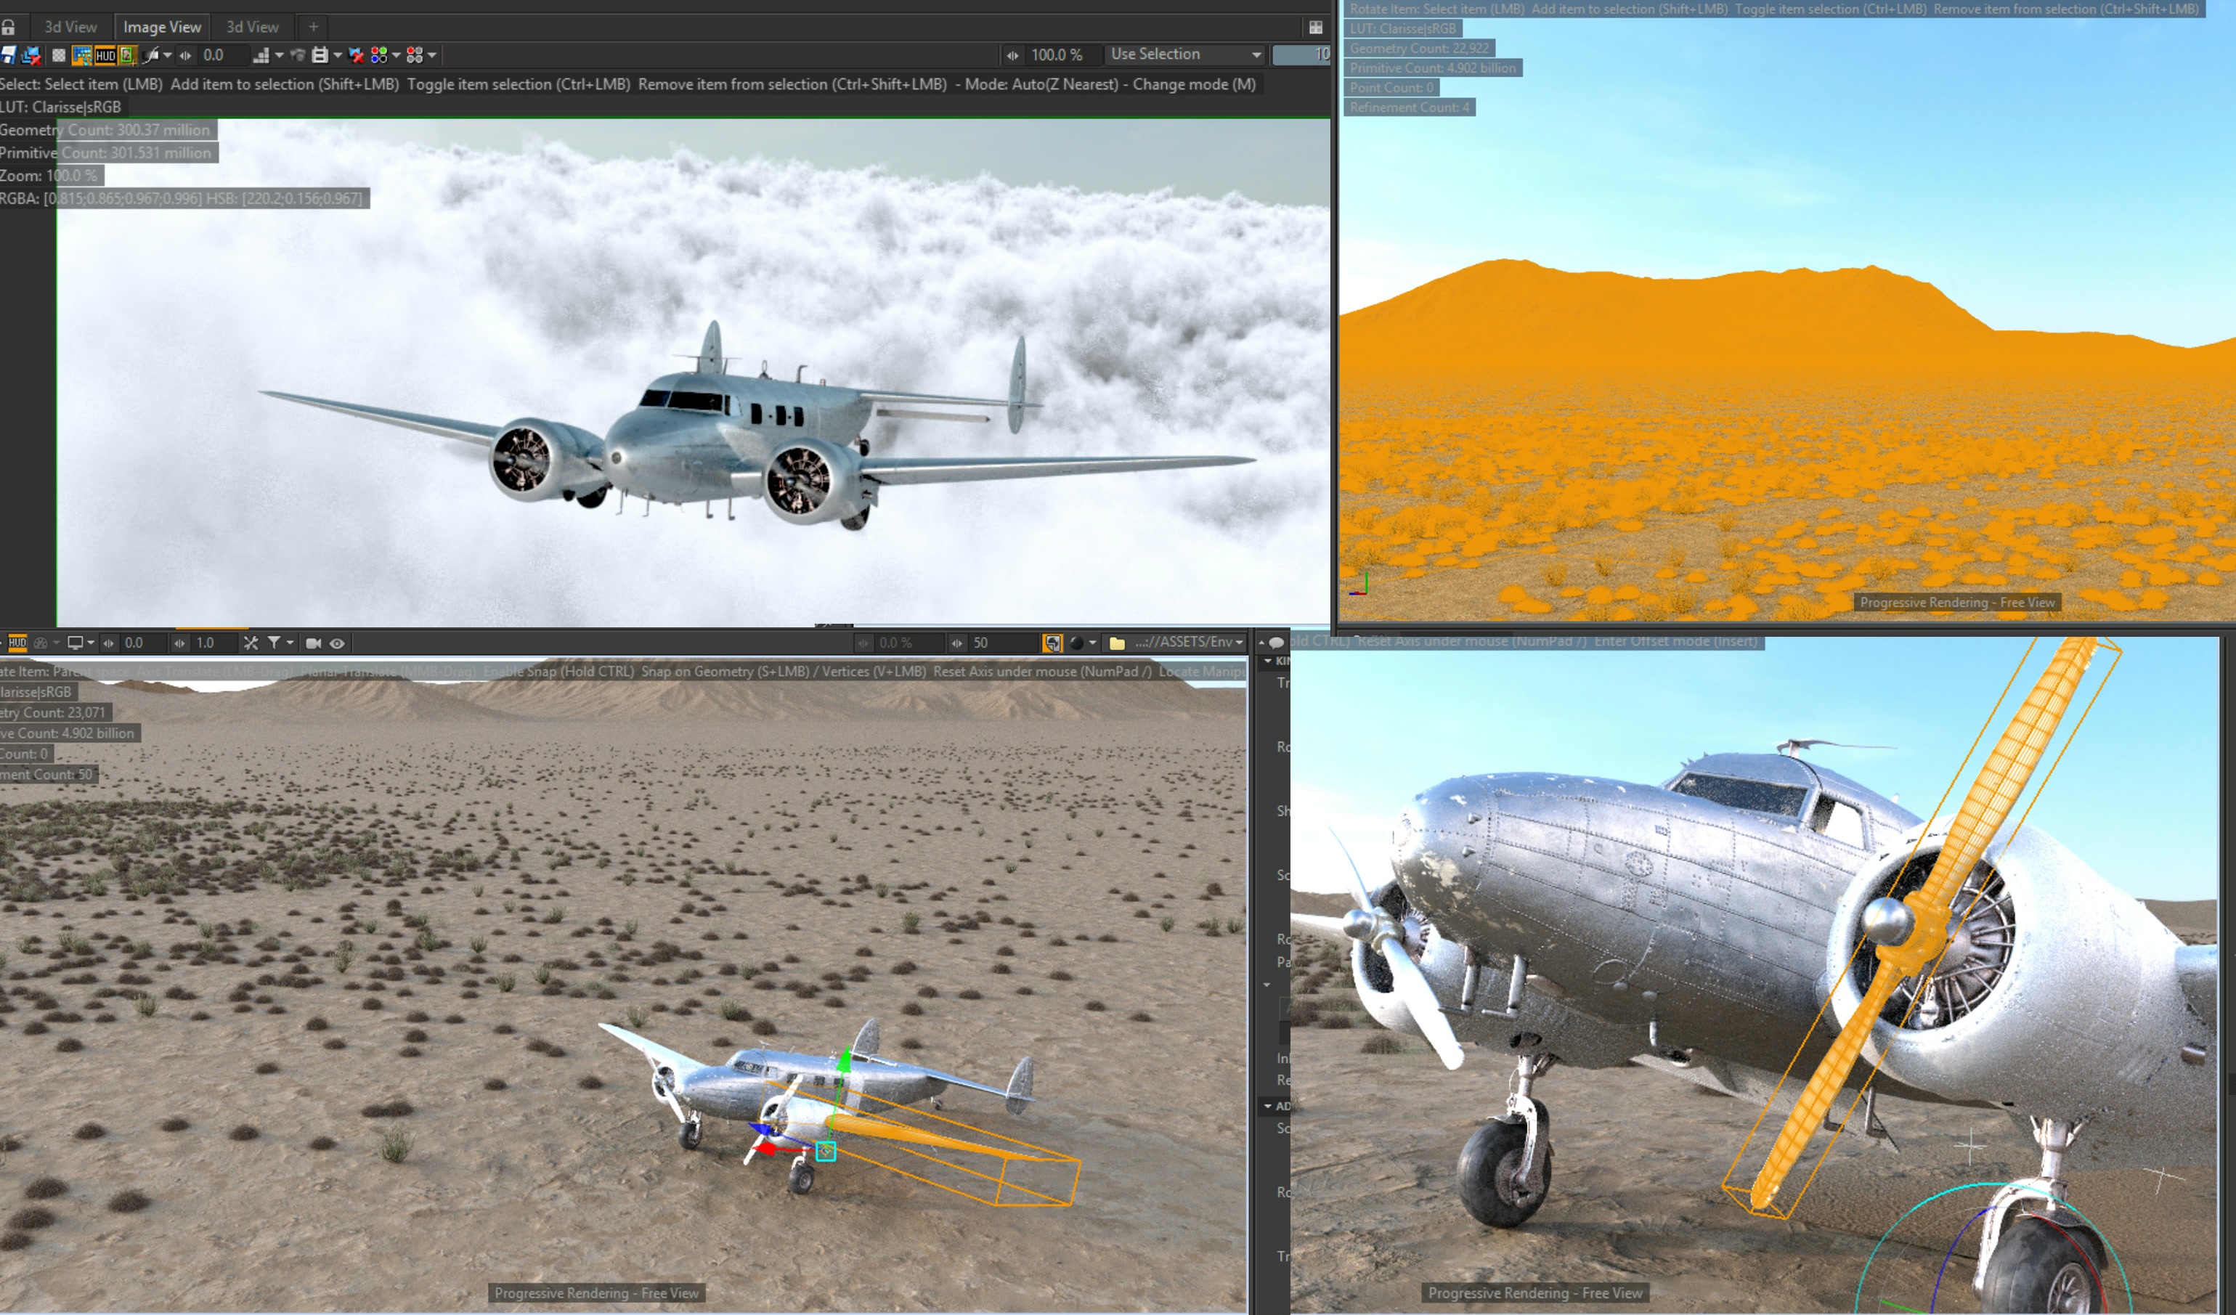Viewport: 2236px width, 1315px height.
Task: Toggle the HUD button in Image View toolbar
Action: tap(105, 55)
